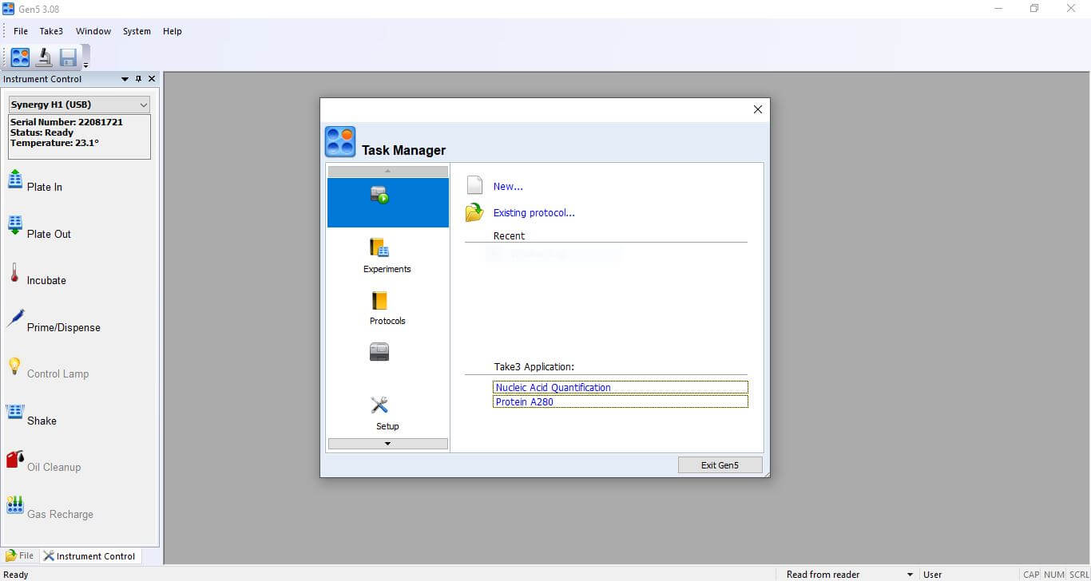Start the Shake plate control
The image size is (1091, 581).
pyautogui.click(x=15, y=412)
